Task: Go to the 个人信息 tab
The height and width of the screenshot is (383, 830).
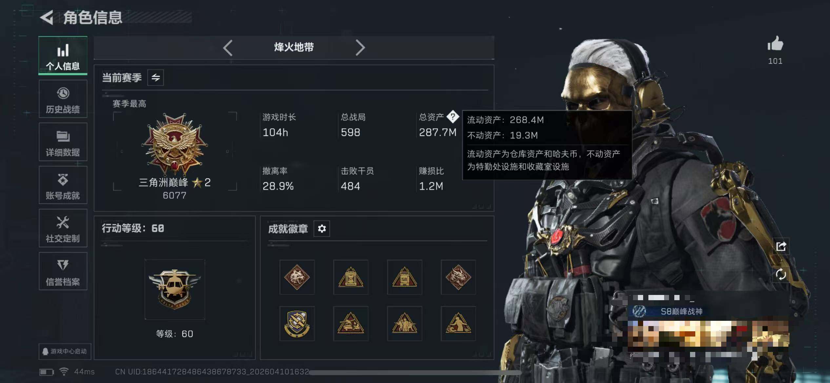Action: tap(63, 56)
